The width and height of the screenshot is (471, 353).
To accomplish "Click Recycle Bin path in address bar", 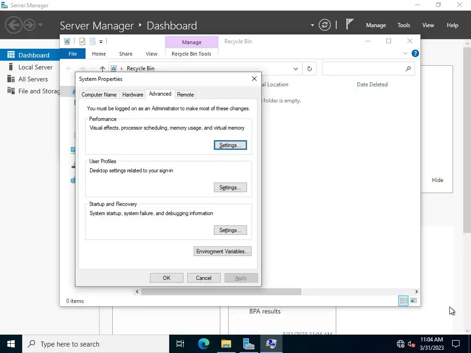I will pyautogui.click(x=141, y=68).
